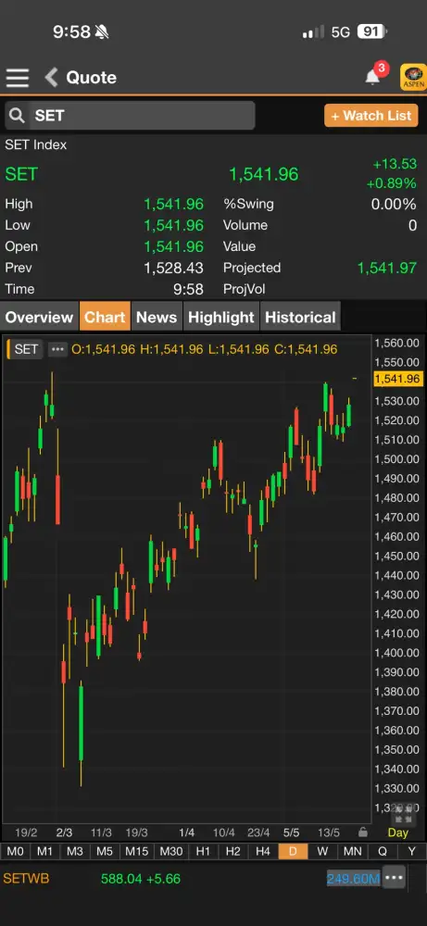This screenshot has width=427, height=926.
Task: Set chart interval to M0
Action: pyautogui.click(x=16, y=851)
